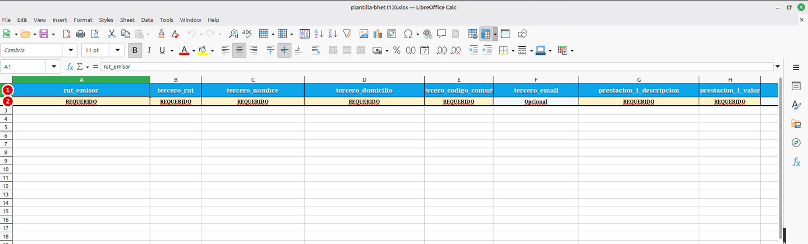The width and height of the screenshot is (808, 244).
Task: Click the Print icon in the toolbar
Action: coord(80,34)
